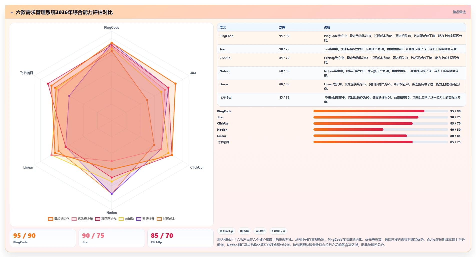Open the Jira 90 / 75 summary card

pos(112,238)
